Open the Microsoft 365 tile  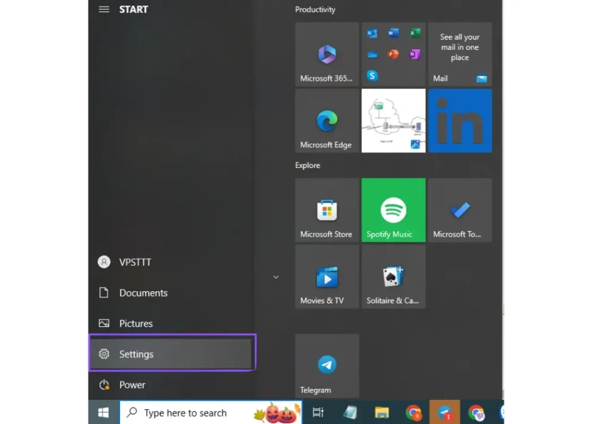[327, 54]
